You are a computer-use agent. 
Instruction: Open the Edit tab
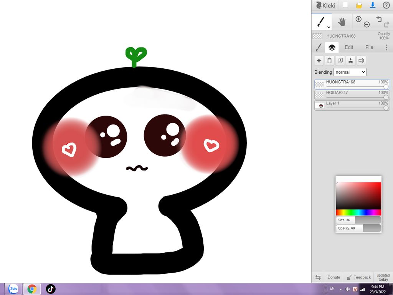point(348,47)
